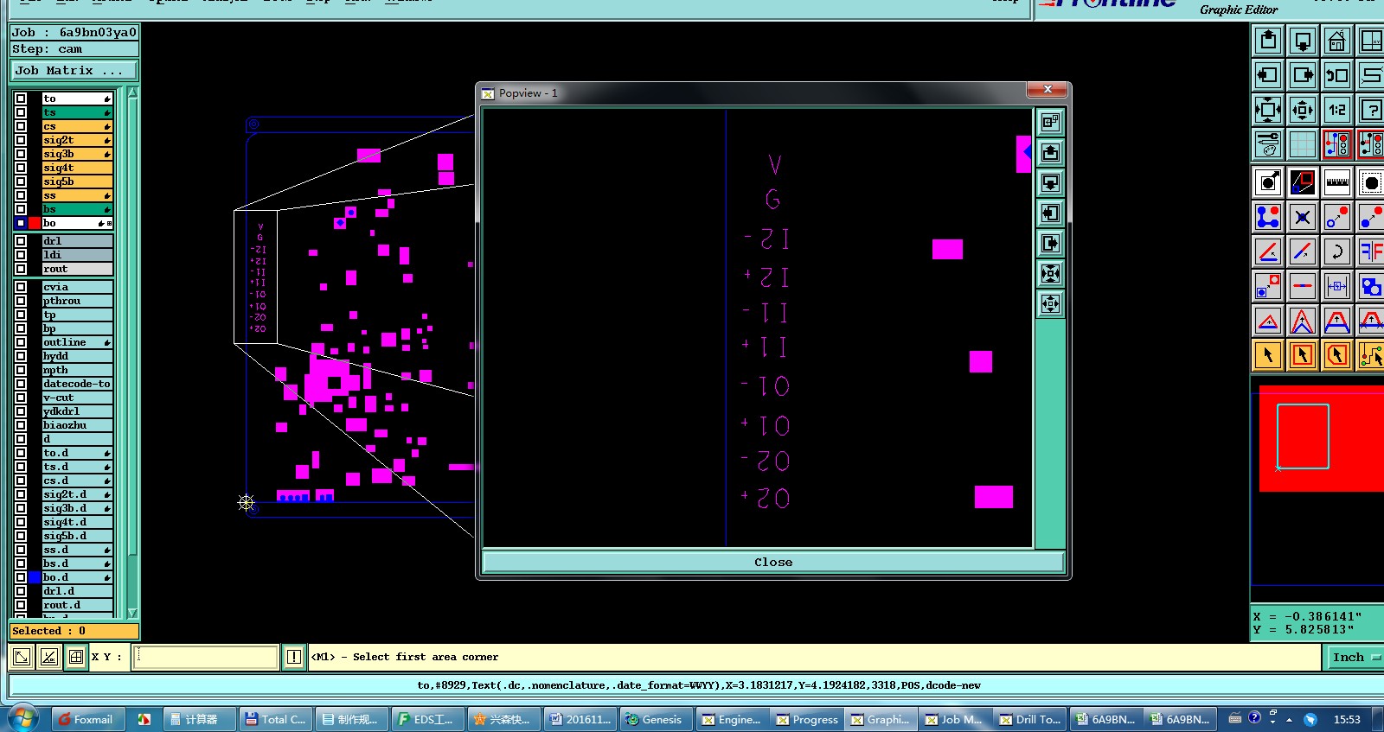
Task: Click the Popview zoom in icon
Action: click(x=1050, y=273)
